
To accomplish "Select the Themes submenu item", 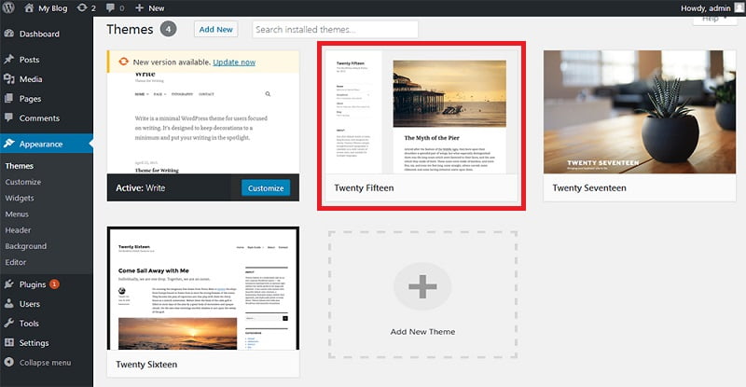I will [20, 166].
